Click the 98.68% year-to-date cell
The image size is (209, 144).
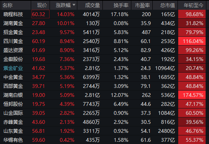(x=192, y=14)
